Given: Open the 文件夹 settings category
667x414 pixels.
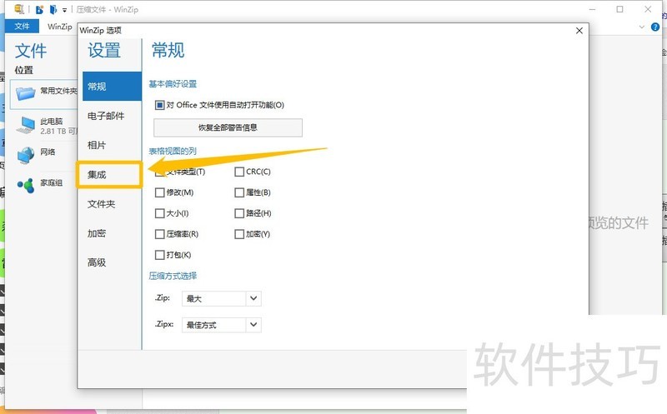Looking at the screenshot, I should pos(101,203).
